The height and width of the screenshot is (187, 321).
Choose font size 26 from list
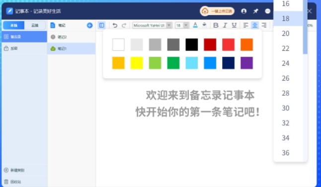[x=288, y=78]
